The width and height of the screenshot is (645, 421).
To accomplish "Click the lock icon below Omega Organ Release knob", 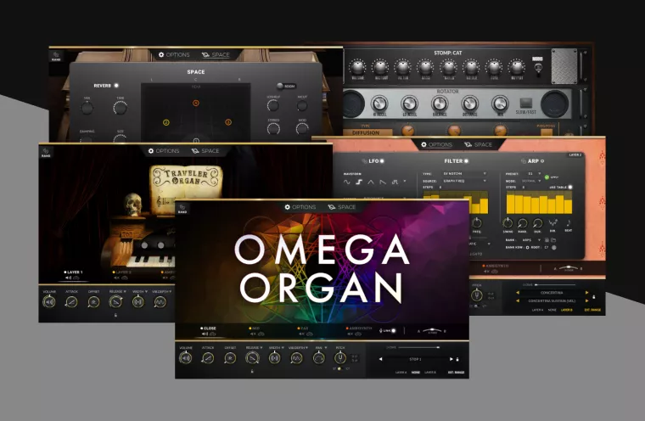I will 252,371.
